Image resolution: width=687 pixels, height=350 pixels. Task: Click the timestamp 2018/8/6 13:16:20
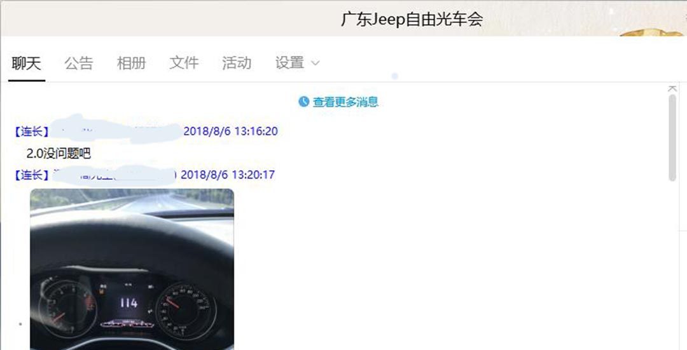tap(230, 131)
